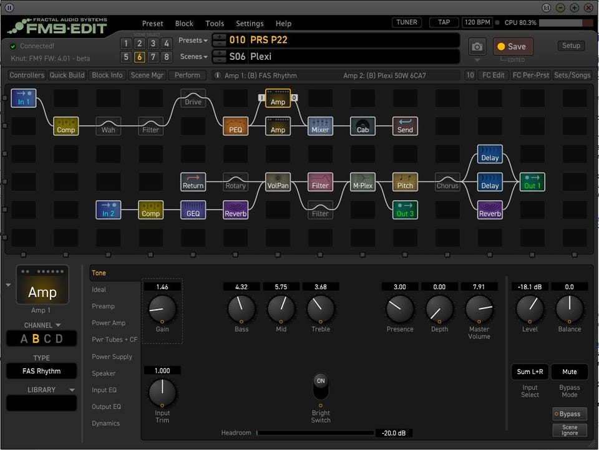The height and width of the screenshot is (450, 599).
Task: Click the amp Type field FAS Rhythm
Action: (x=42, y=371)
